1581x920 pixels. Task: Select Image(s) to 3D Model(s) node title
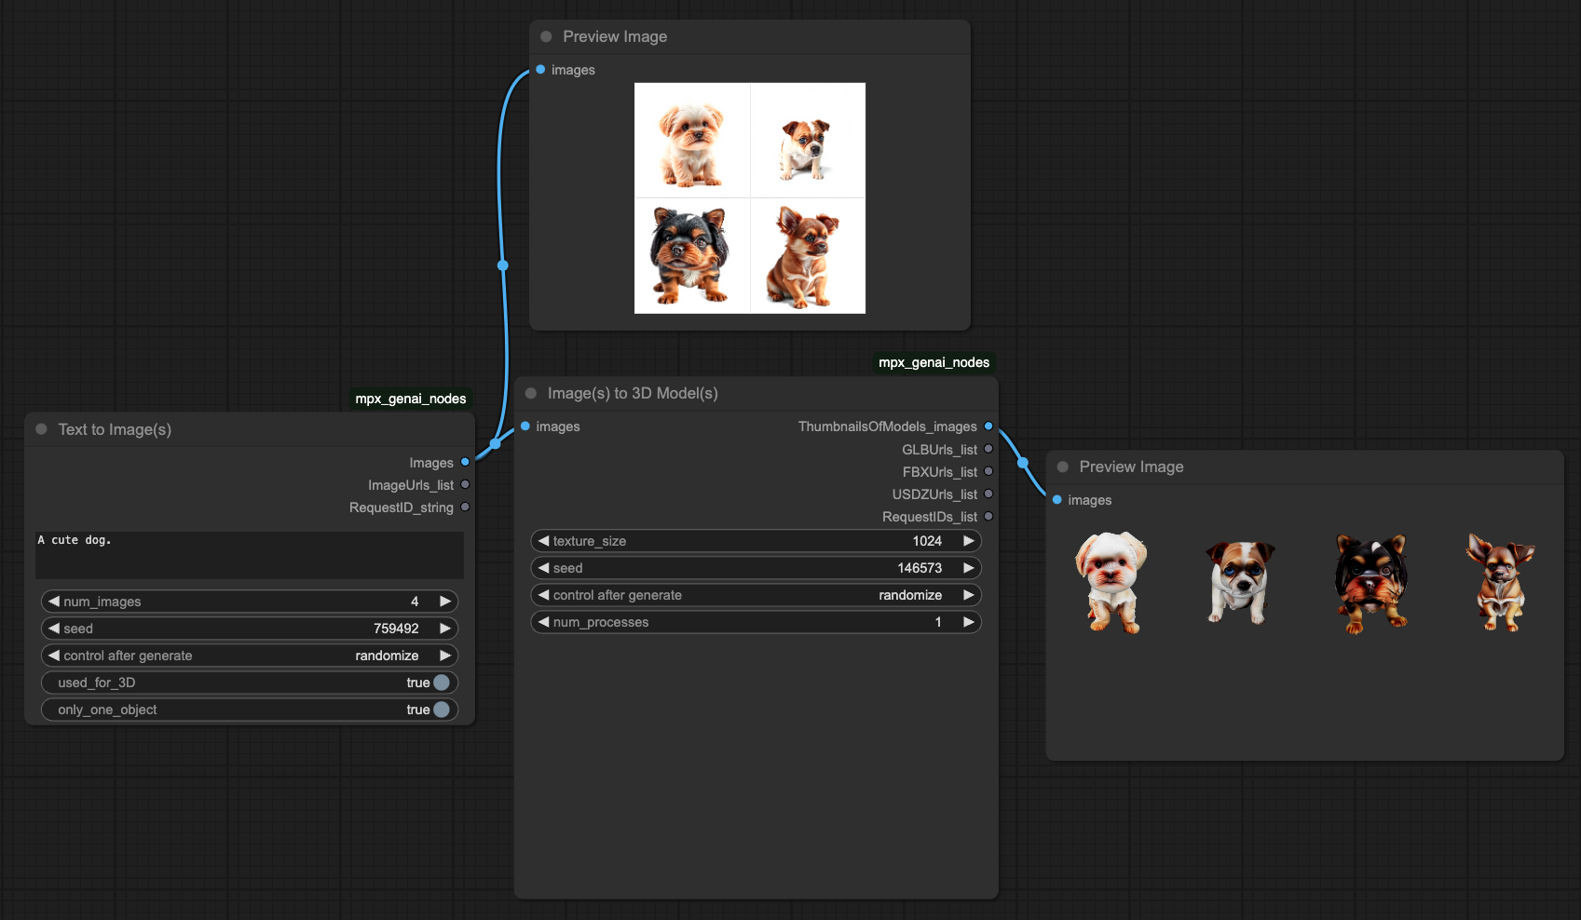[x=633, y=393]
